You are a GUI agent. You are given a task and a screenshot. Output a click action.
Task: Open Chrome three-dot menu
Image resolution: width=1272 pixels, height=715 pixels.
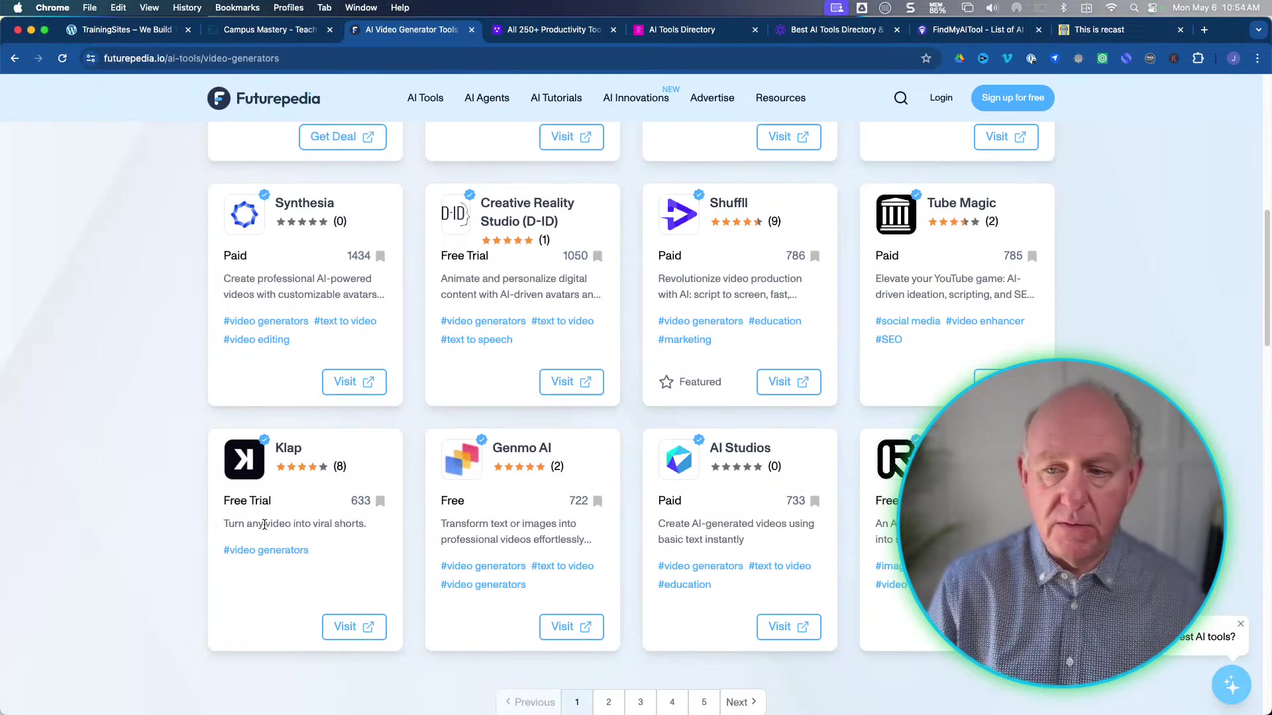coord(1257,58)
